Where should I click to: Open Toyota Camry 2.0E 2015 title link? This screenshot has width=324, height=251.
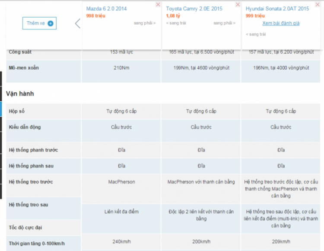194,9
